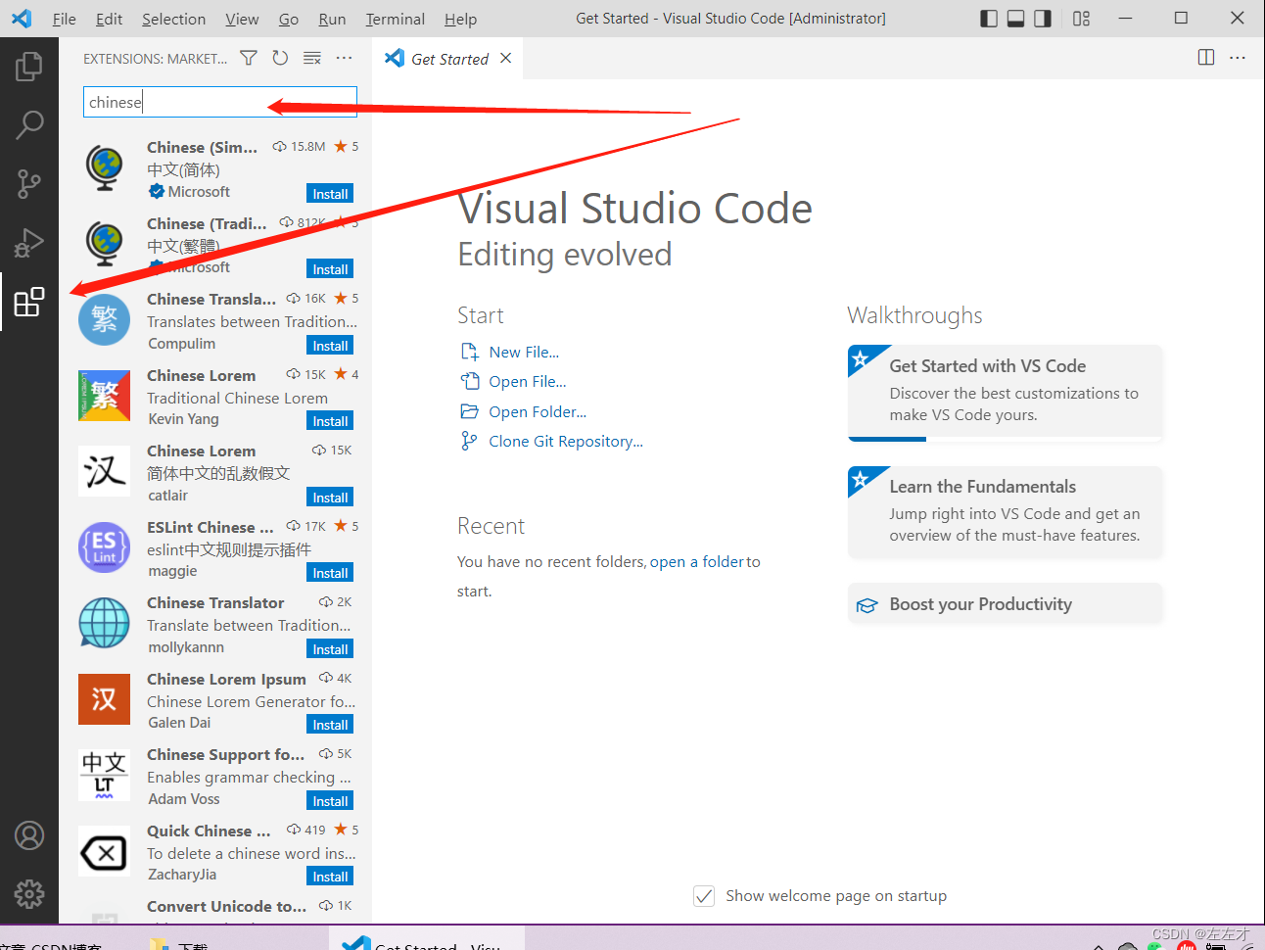
Task: Open editor more actions ellipsis
Action: click(x=1238, y=58)
